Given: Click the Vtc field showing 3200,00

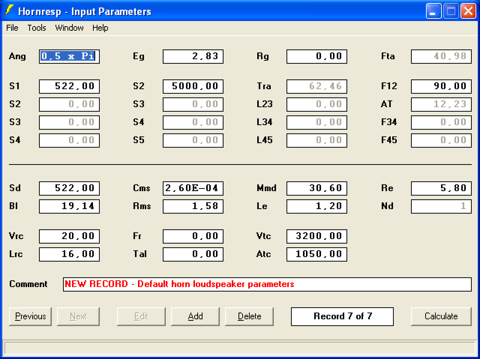Looking at the screenshot, I should point(317,236).
